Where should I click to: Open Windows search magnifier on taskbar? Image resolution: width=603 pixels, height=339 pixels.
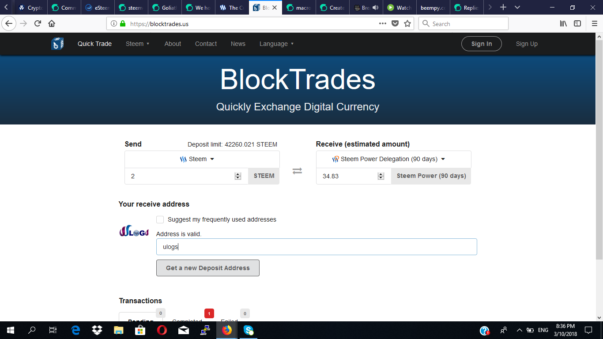32,330
